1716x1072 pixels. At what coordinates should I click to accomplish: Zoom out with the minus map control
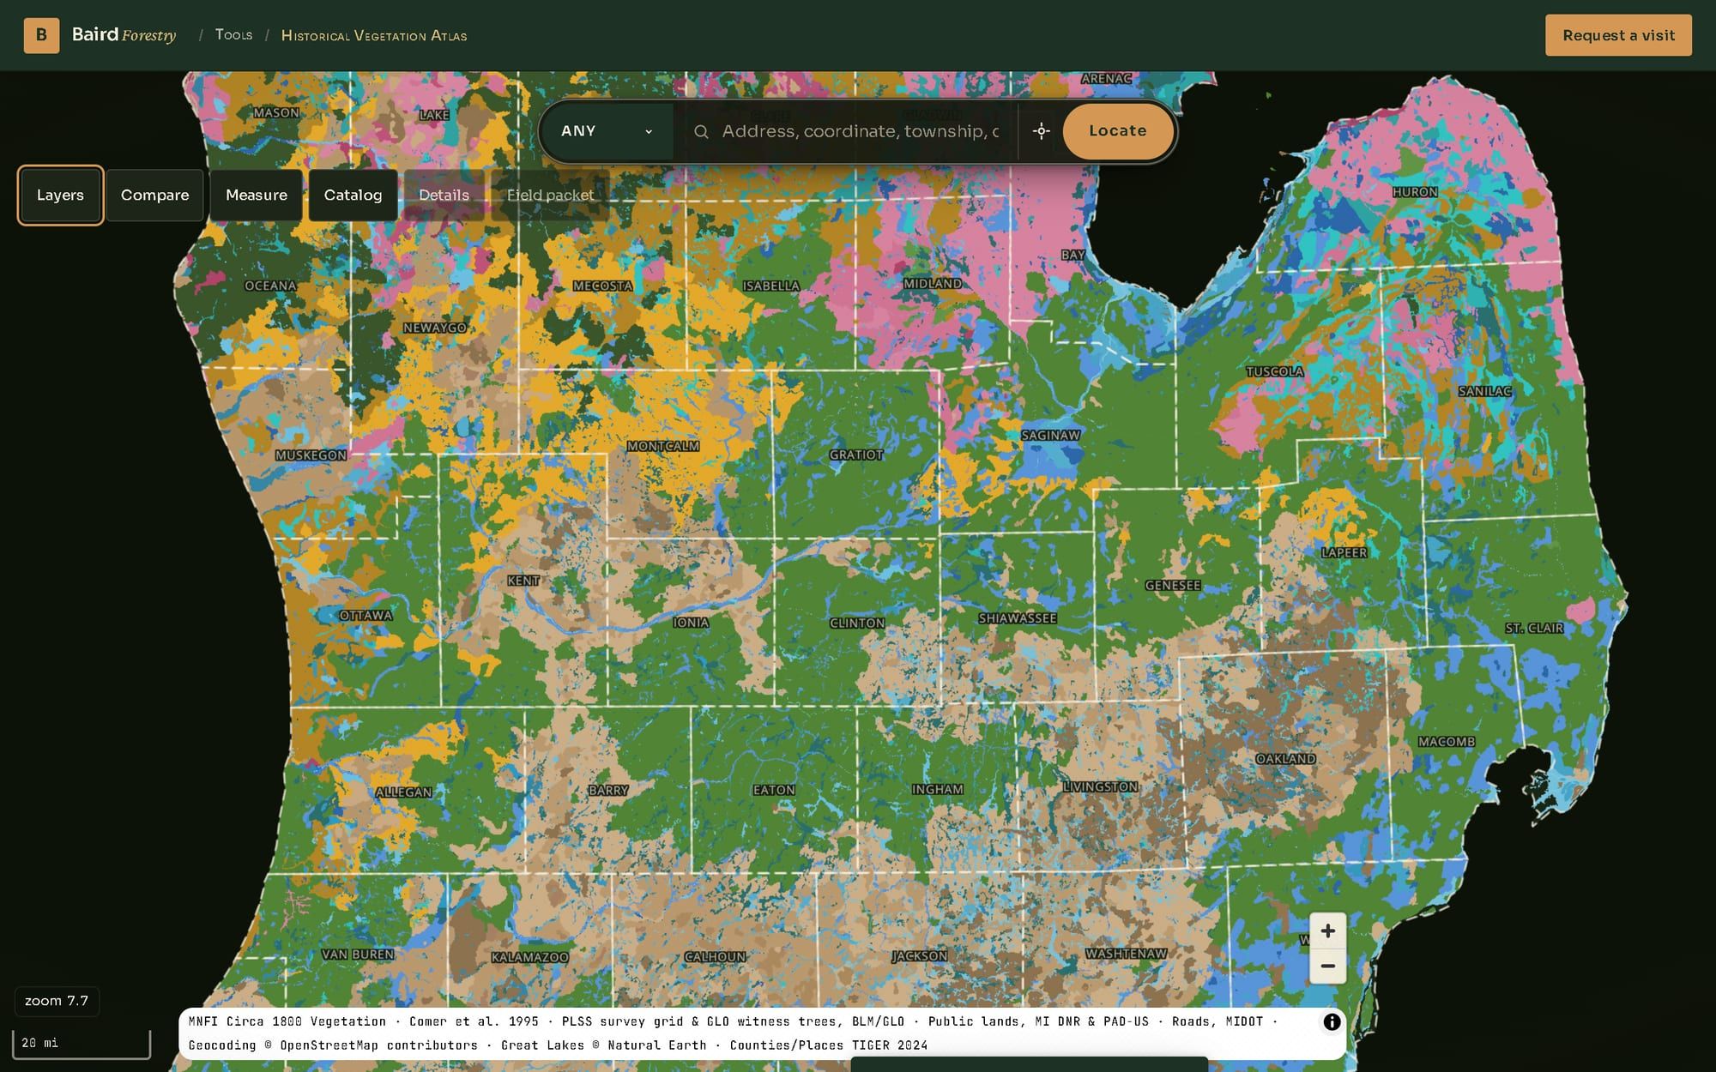tap(1327, 967)
